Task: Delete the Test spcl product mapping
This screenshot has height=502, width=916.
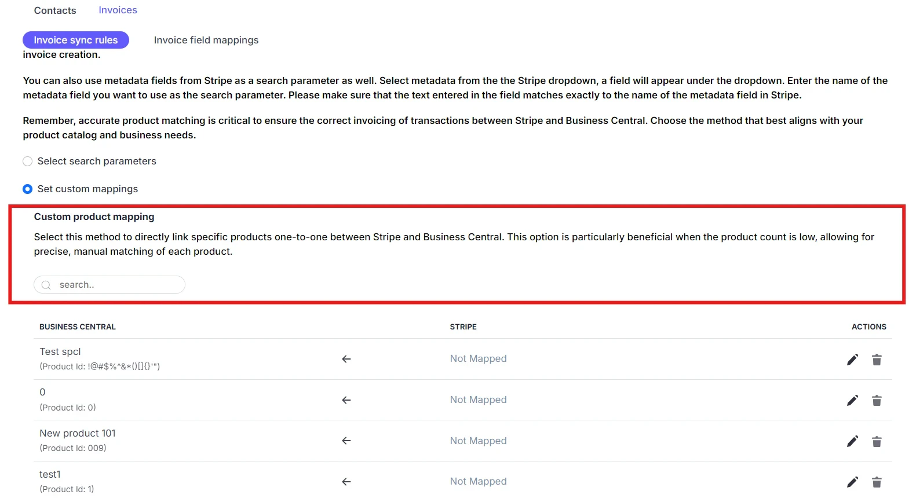Action: coord(877,360)
